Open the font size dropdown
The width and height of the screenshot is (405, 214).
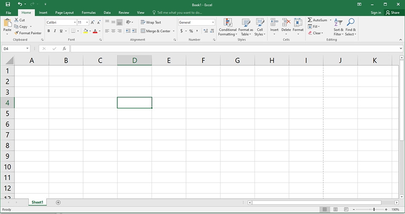click(x=87, y=22)
